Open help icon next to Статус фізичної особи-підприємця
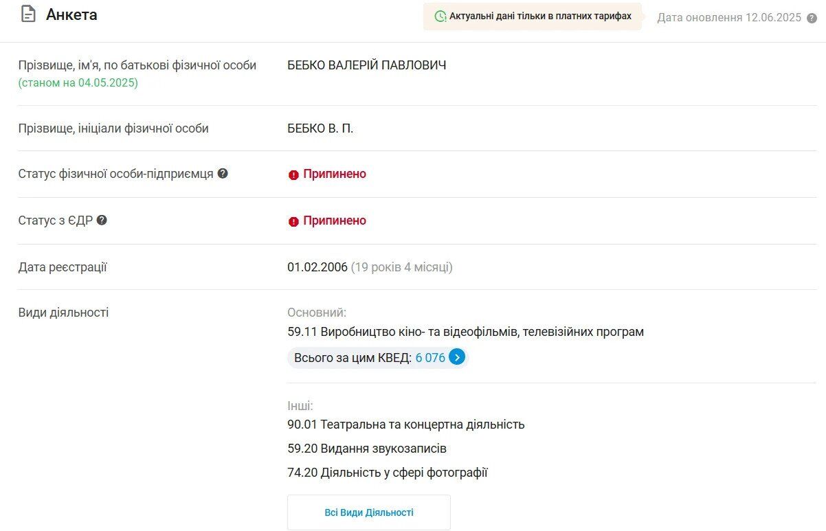 tap(223, 173)
